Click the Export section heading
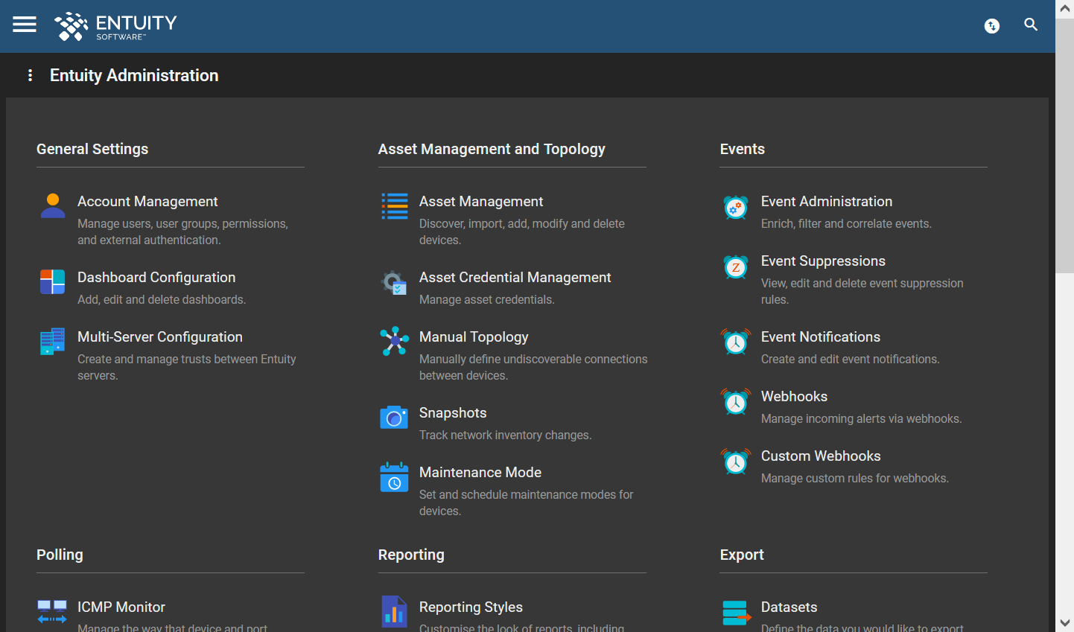Screen dimensions: 1074x632 [x=742, y=555]
